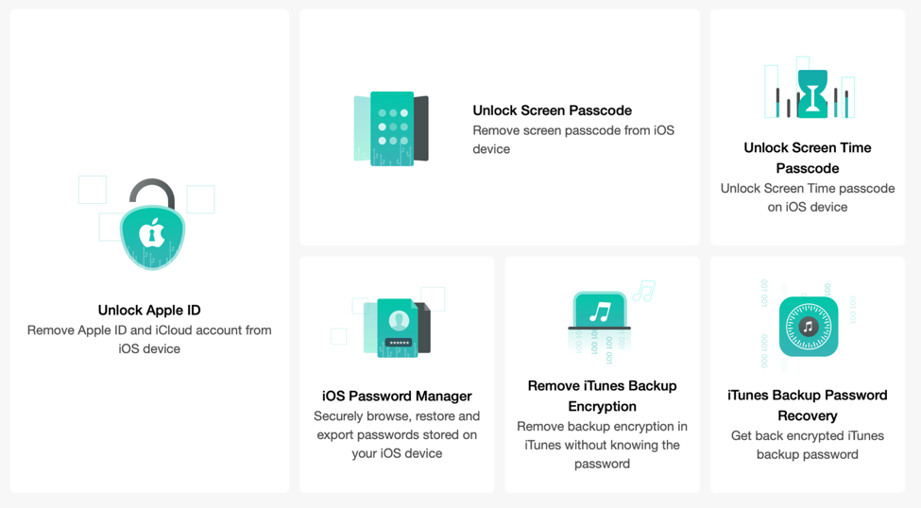Open Unlock Apple ID title
Screen dimensions: 921x508
point(149,310)
